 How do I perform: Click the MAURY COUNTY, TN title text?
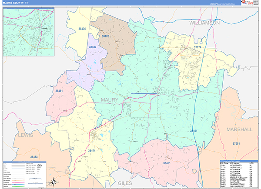[16, 3]
